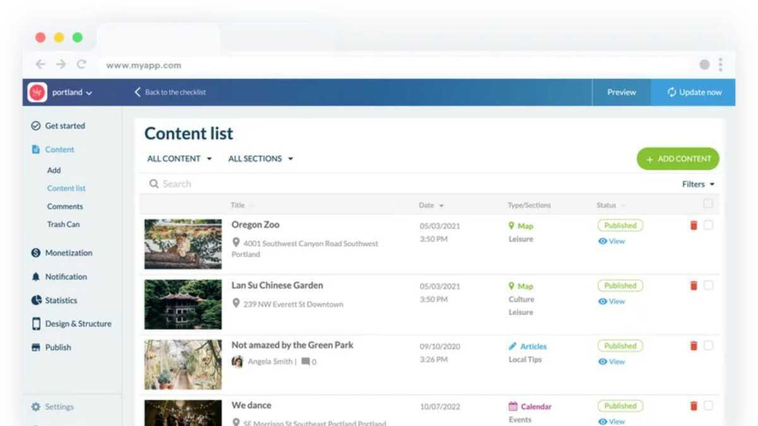Viewport: 758px width, 426px height.
Task: Go to Trash Can in the sidebar
Action: tap(63, 224)
